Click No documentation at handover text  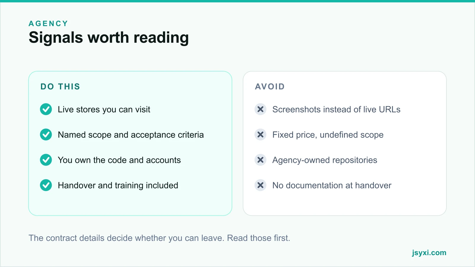332,185
